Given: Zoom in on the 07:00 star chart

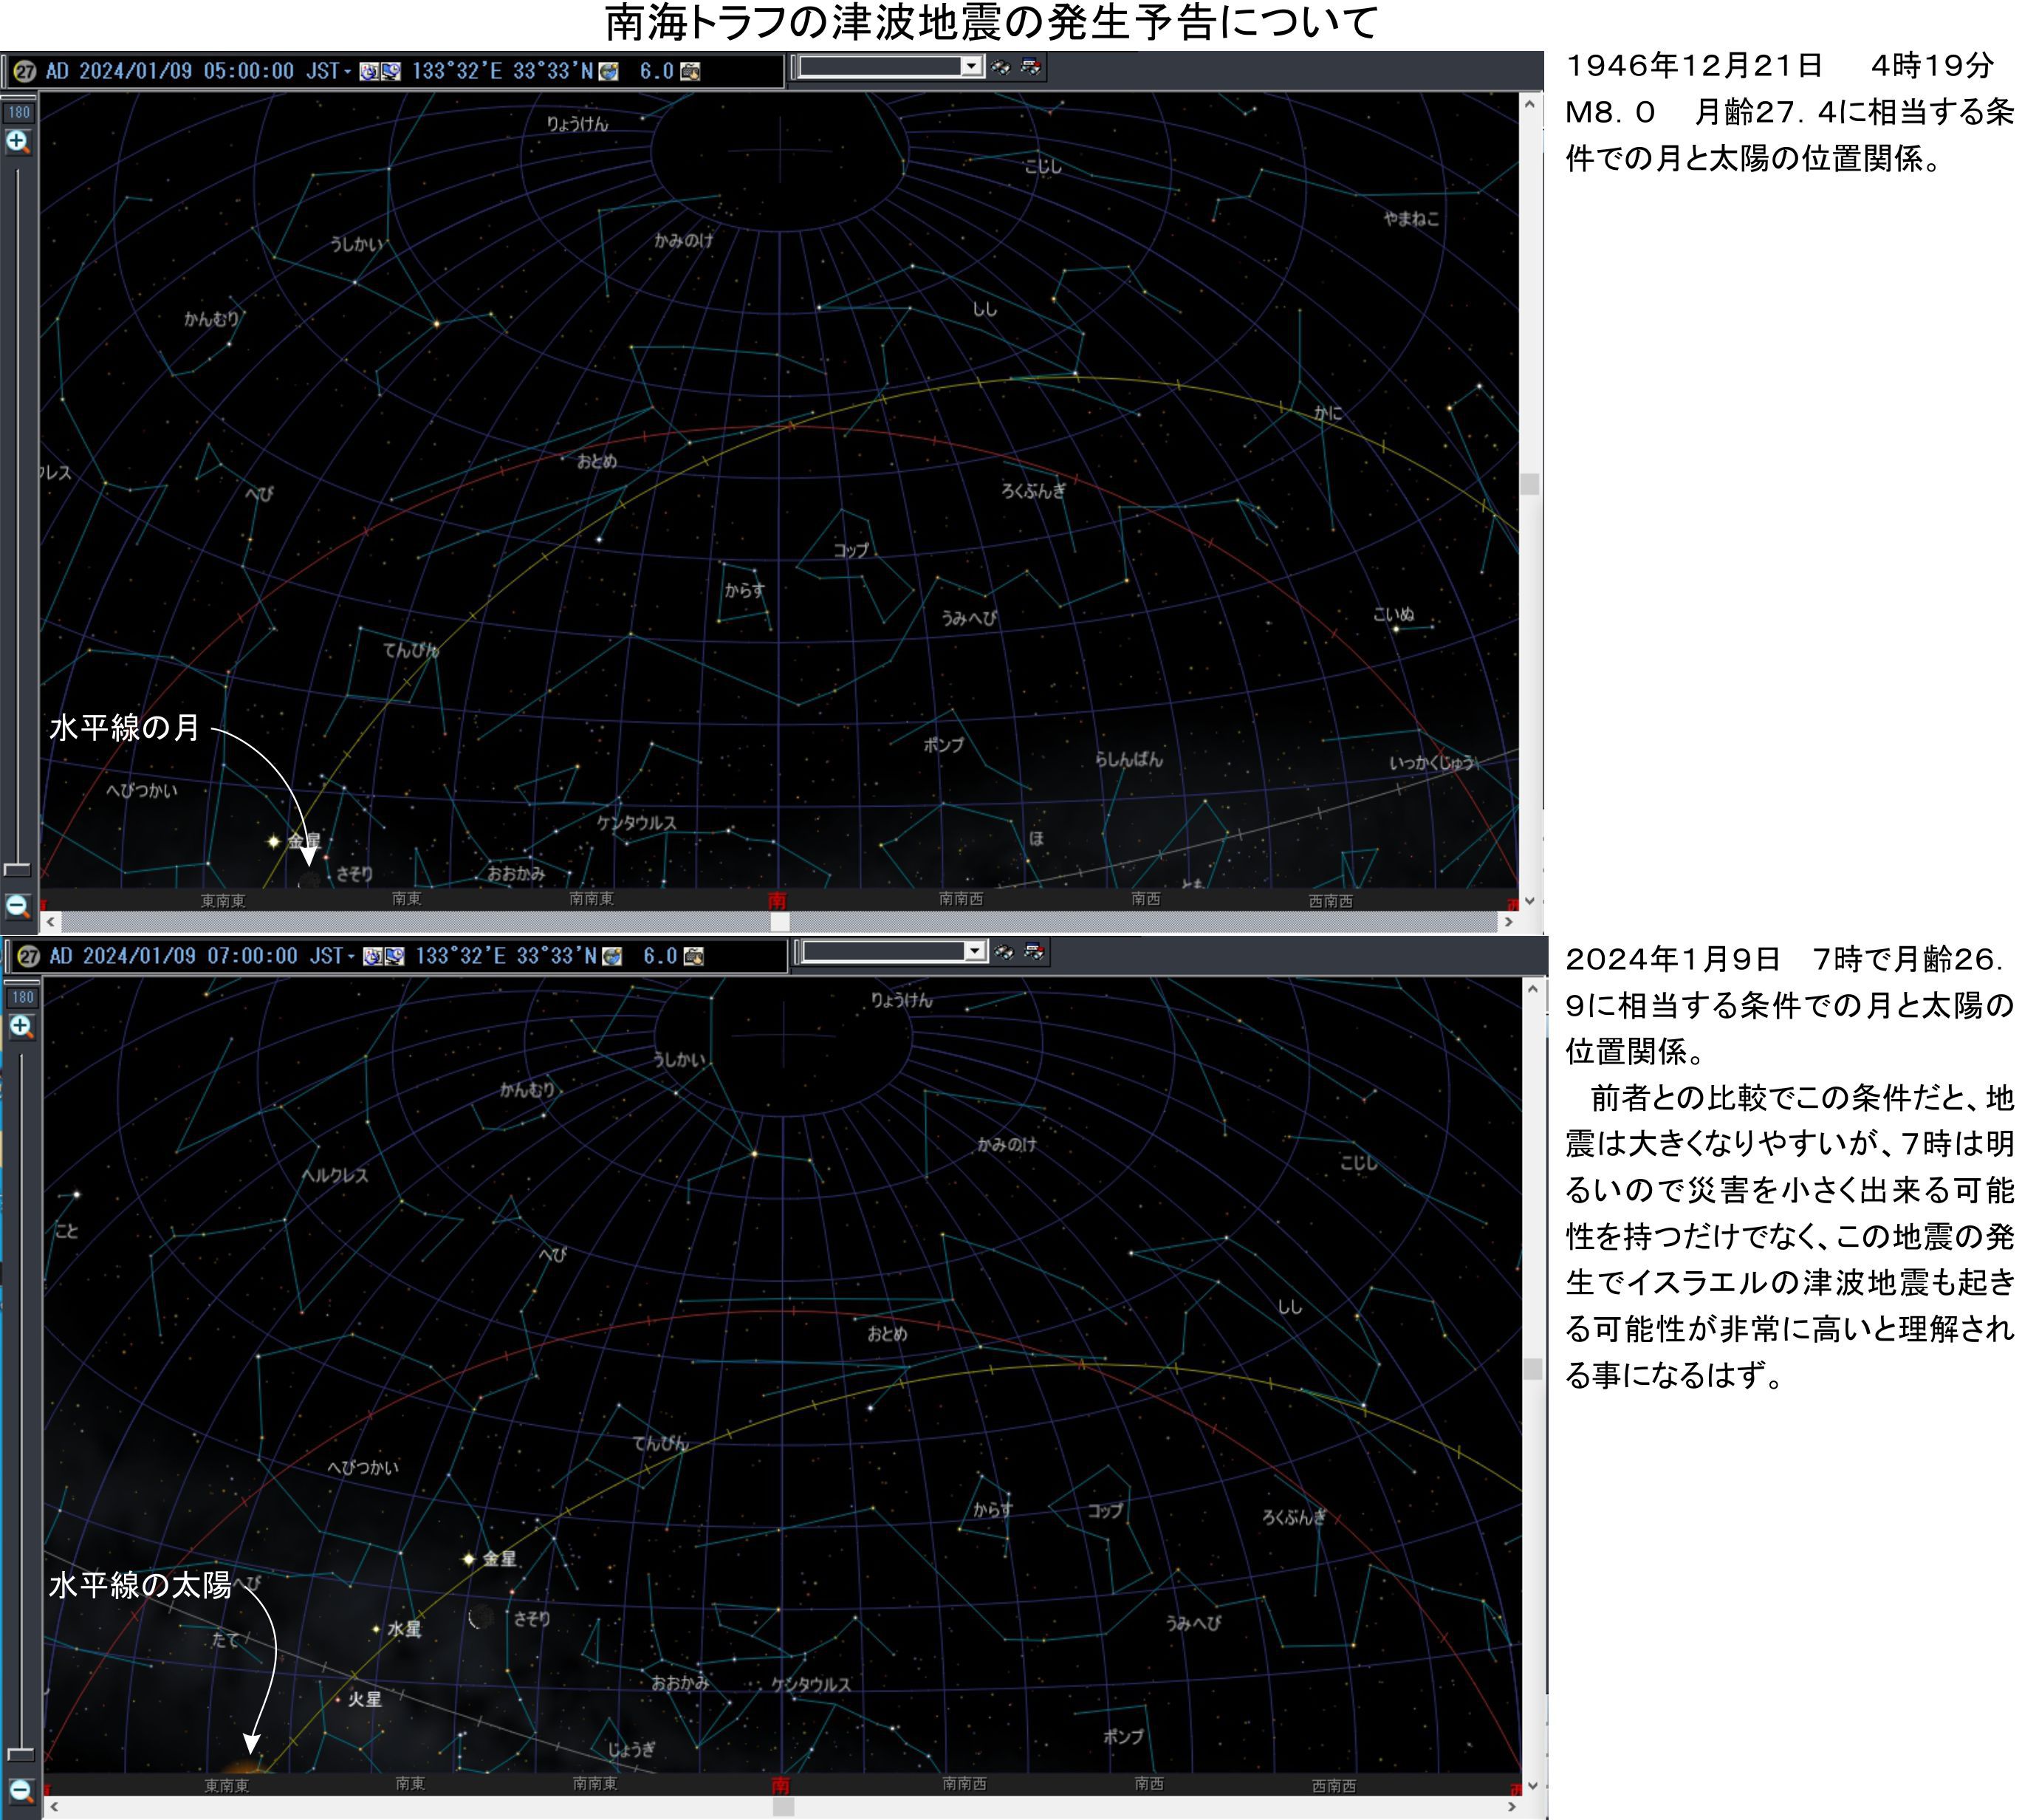Looking at the screenshot, I should pos(21,1027).
